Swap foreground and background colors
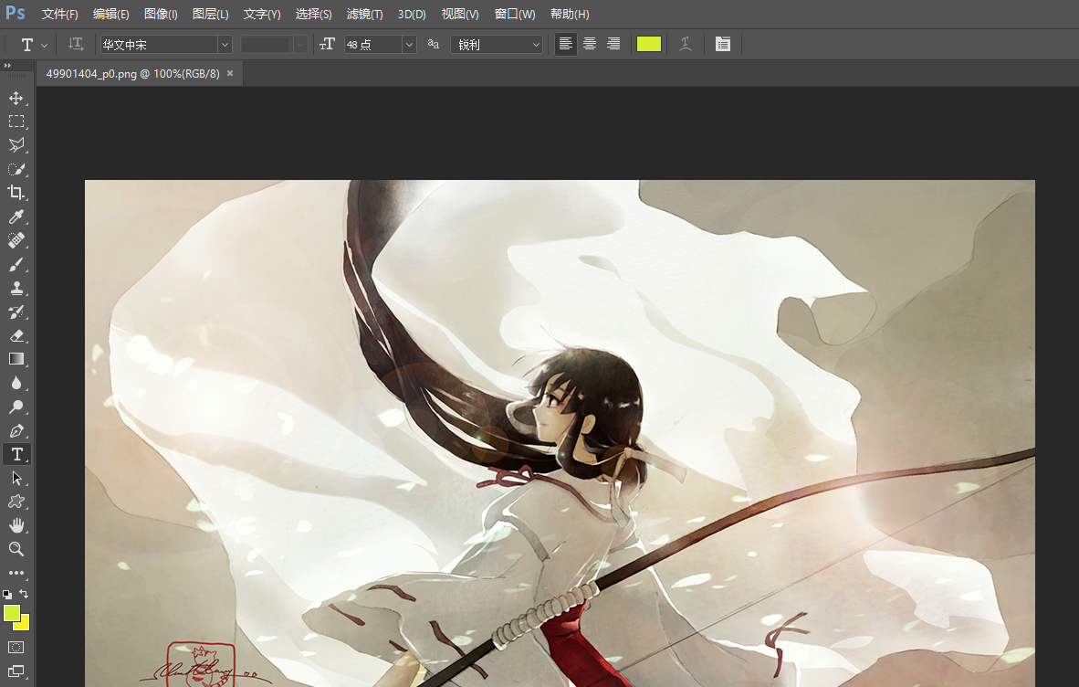 (24, 594)
